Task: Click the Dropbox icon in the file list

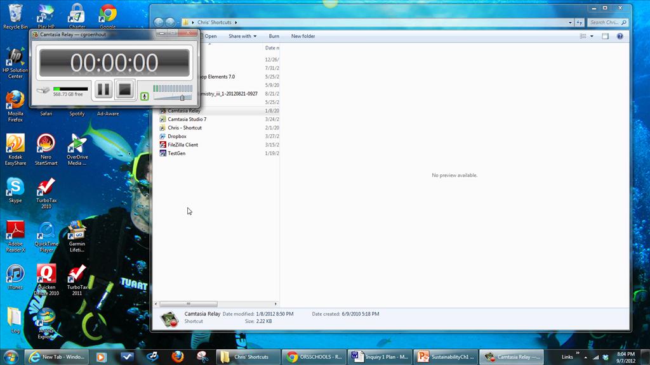Action: (x=163, y=136)
